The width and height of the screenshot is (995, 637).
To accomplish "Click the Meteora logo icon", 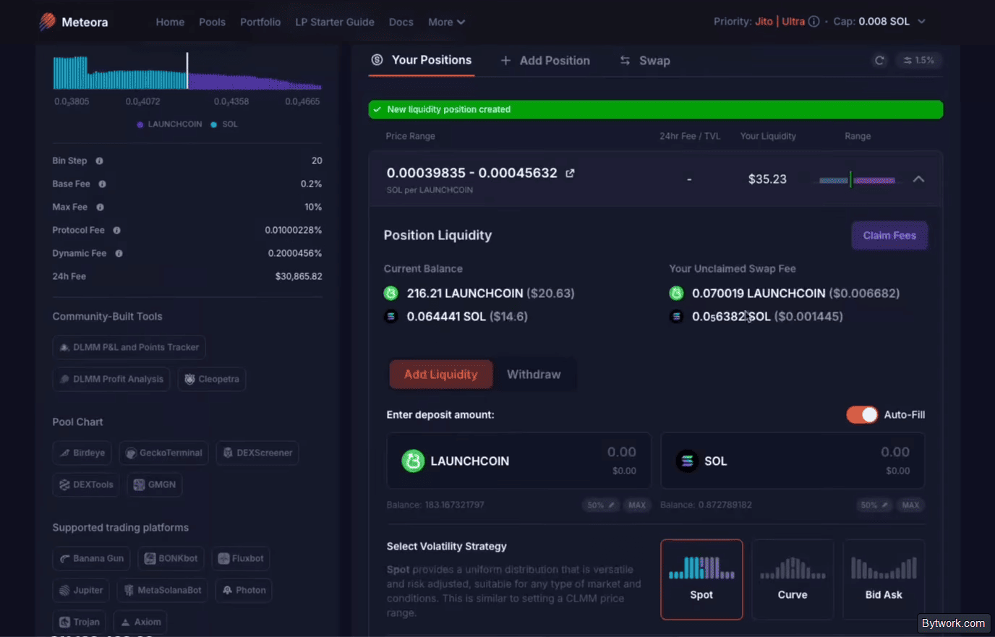I will point(47,22).
